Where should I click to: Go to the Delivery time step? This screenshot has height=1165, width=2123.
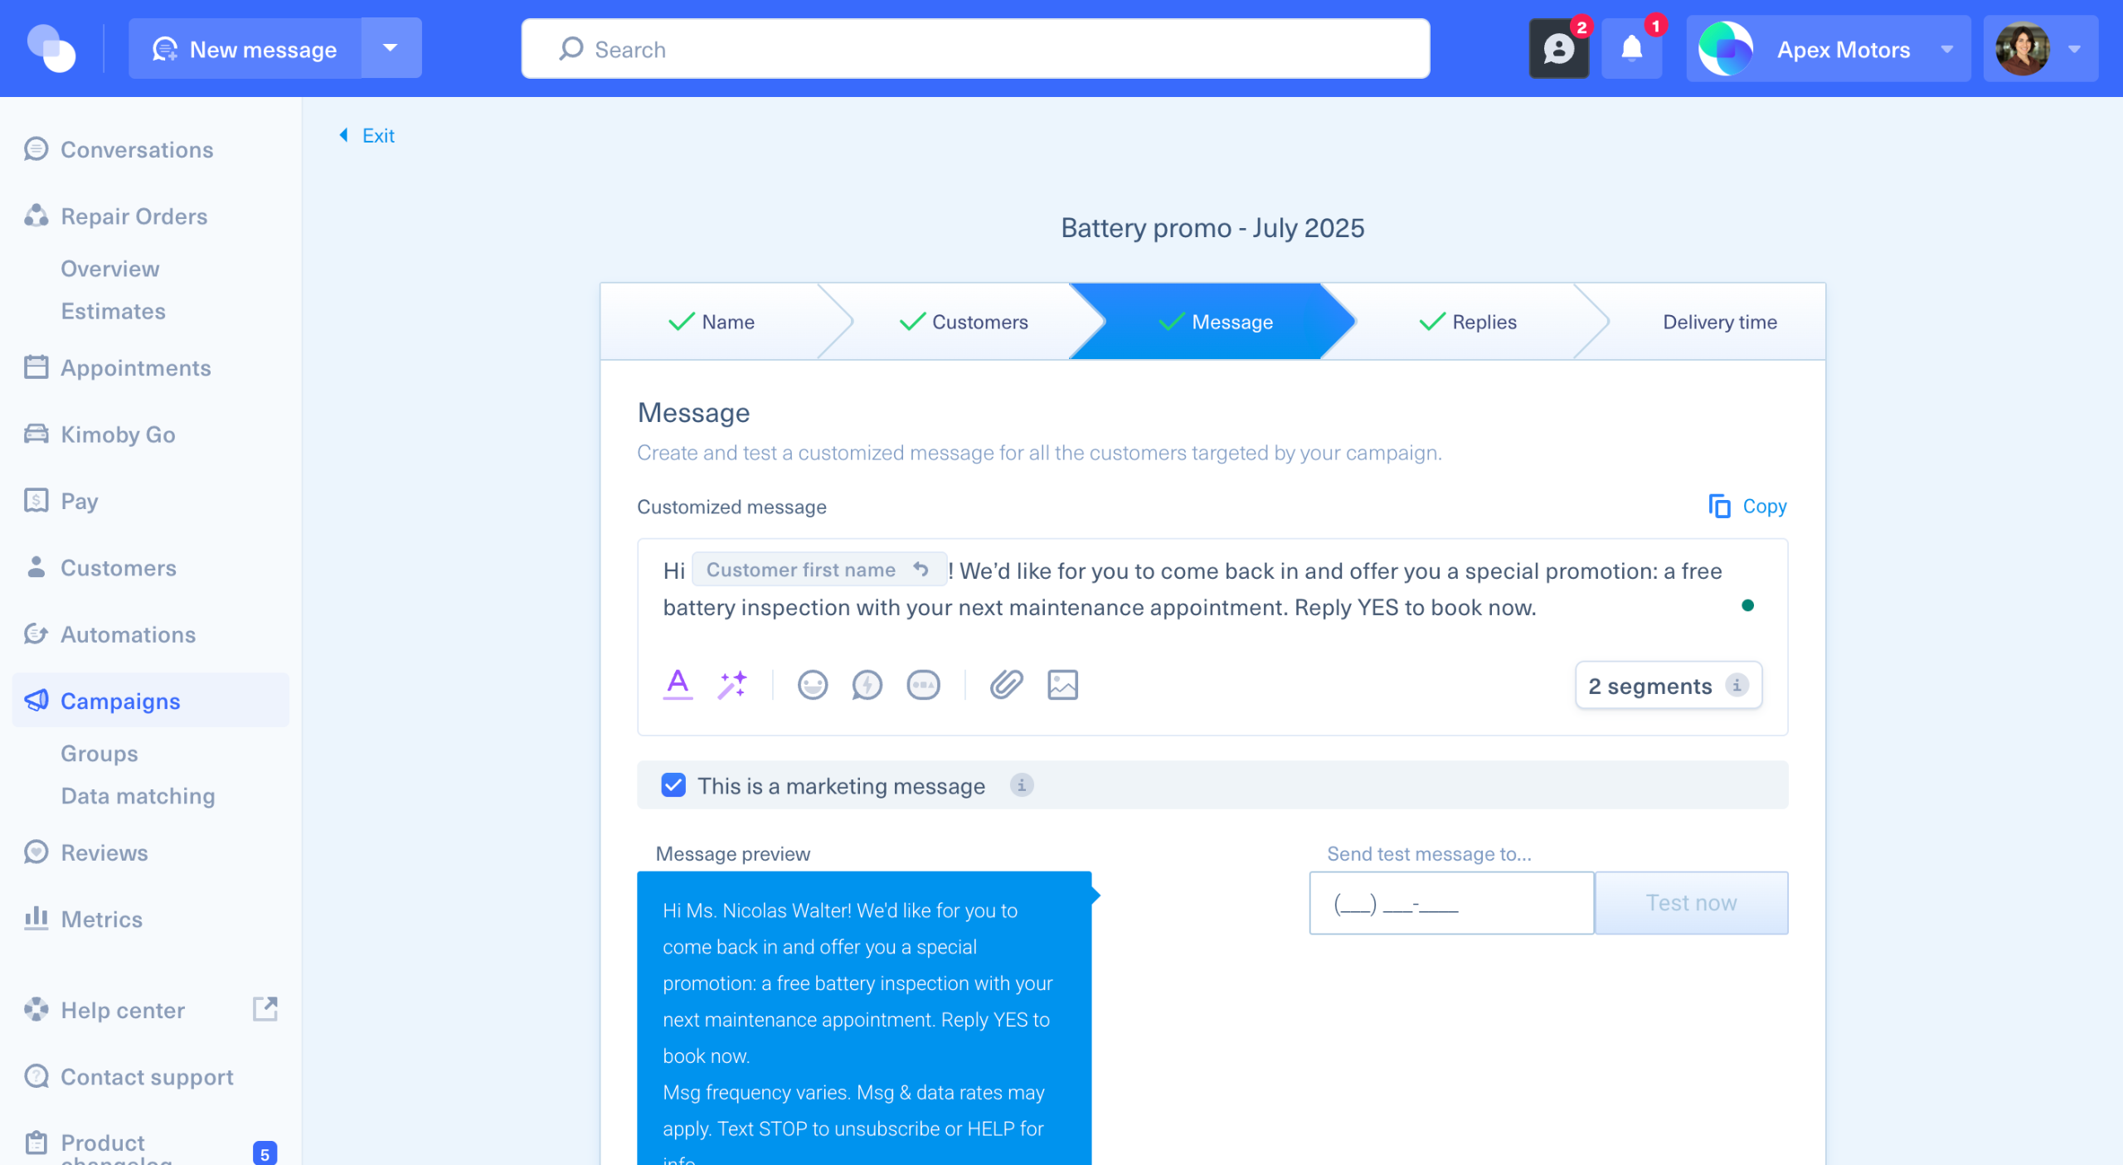(1719, 322)
